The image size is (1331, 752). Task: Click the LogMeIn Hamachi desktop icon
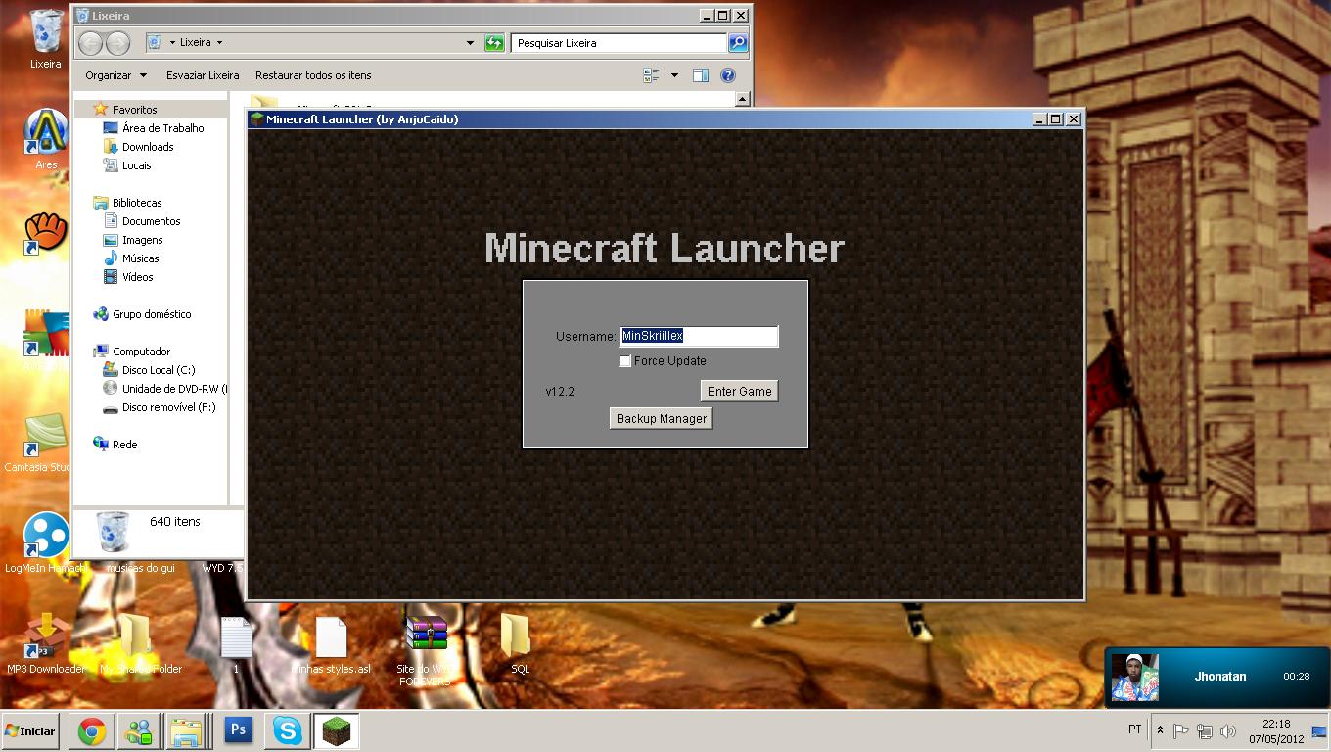(45, 542)
